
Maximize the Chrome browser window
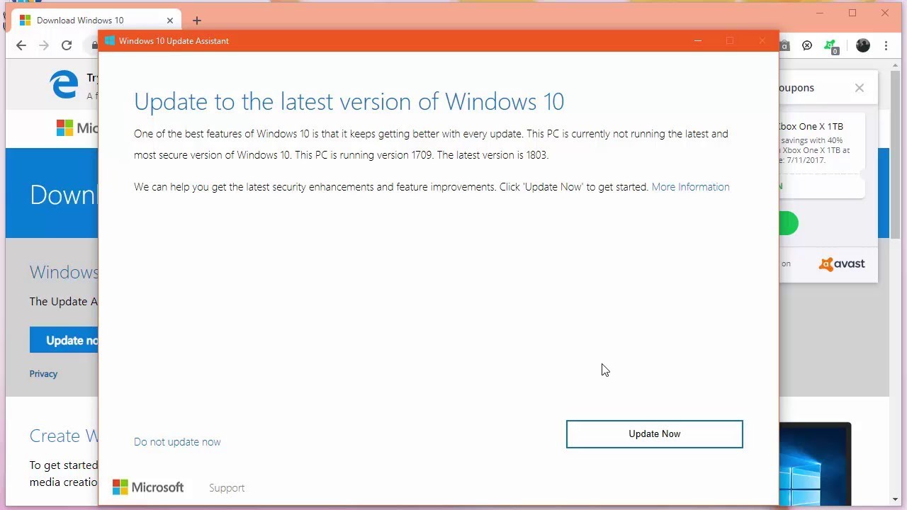tap(852, 13)
